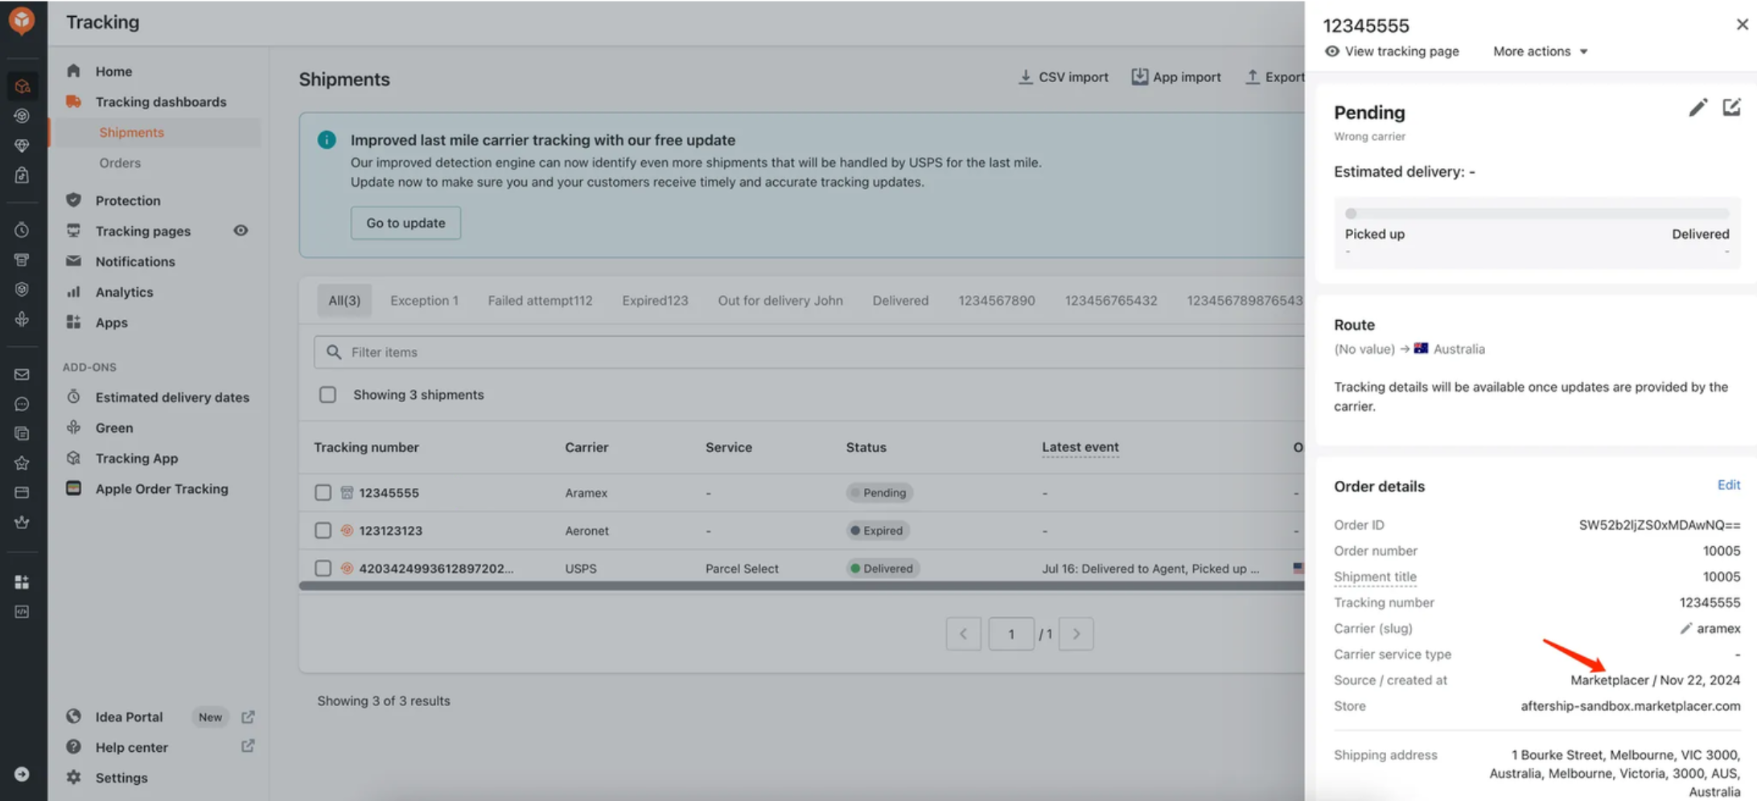The image size is (1757, 801).
Task: Click the AfterShip logo icon
Action: [x=22, y=20]
